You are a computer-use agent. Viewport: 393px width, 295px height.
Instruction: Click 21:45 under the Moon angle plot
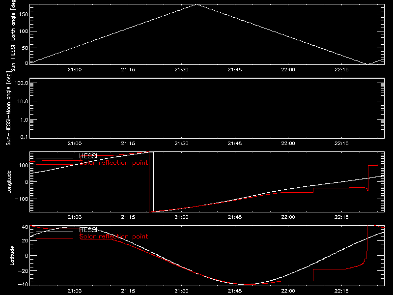pyautogui.click(x=235, y=144)
